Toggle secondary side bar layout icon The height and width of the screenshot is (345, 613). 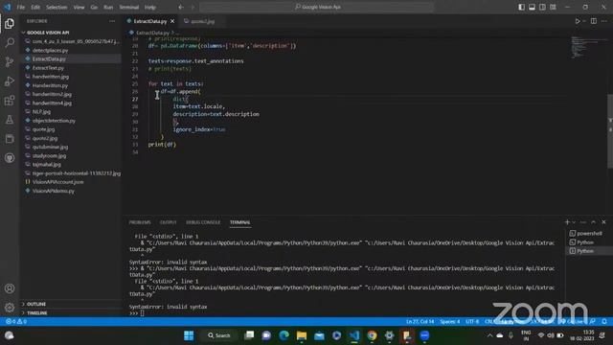(543, 7)
